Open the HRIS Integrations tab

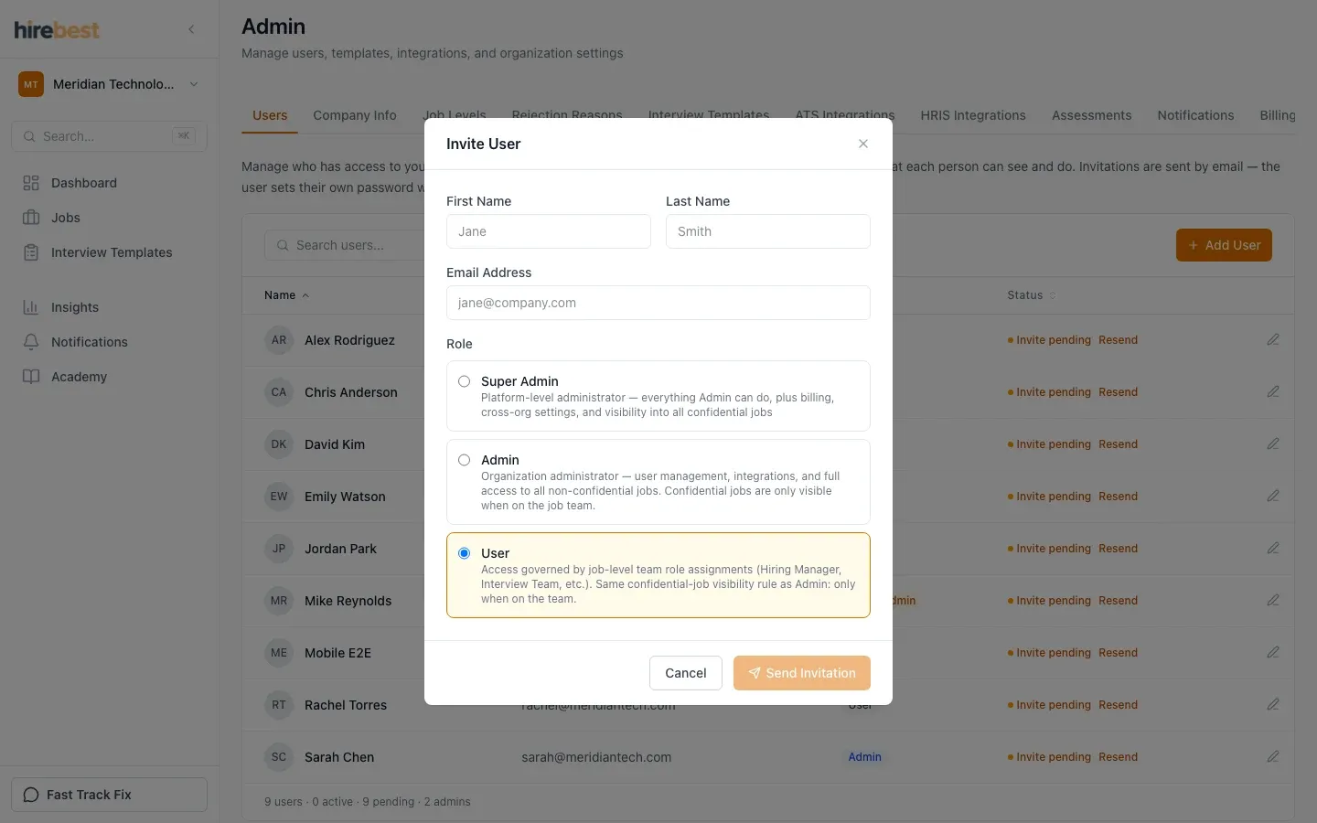(x=973, y=115)
